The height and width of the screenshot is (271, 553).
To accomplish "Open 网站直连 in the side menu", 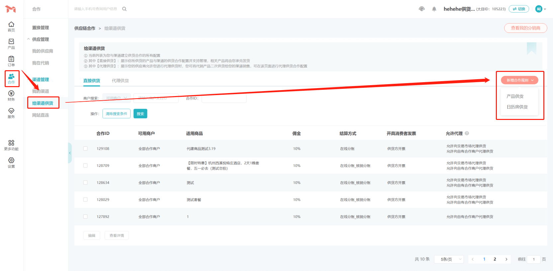I will click(41, 115).
